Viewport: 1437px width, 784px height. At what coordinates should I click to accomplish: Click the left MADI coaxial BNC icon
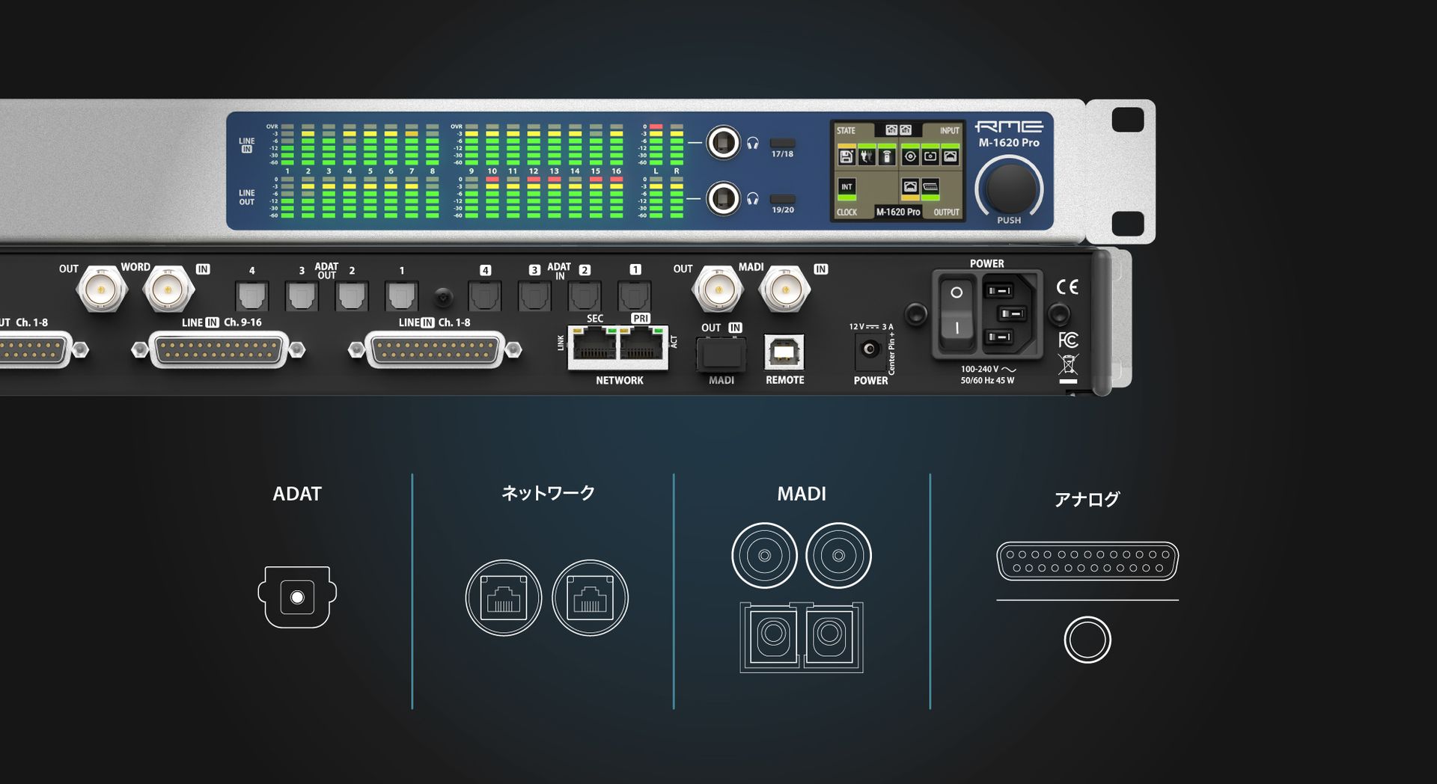(764, 556)
